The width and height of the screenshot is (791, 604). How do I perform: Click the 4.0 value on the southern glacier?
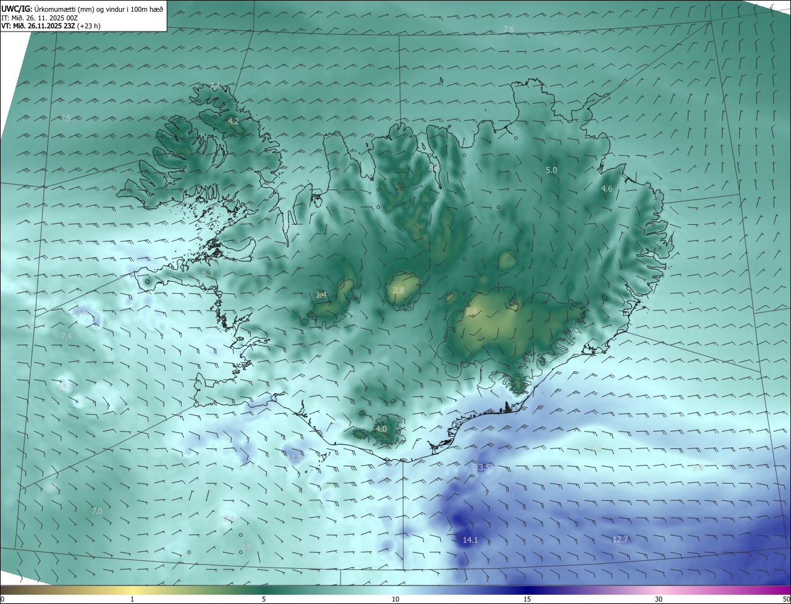381,429
